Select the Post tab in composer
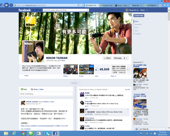Screen dimensions: 170x136 (x=24, y=89)
